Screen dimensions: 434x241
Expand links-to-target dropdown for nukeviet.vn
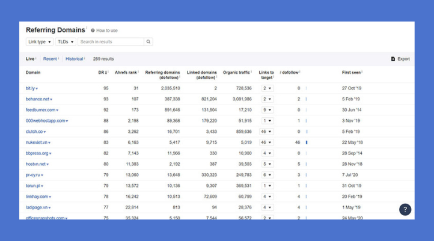coord(266,142)
